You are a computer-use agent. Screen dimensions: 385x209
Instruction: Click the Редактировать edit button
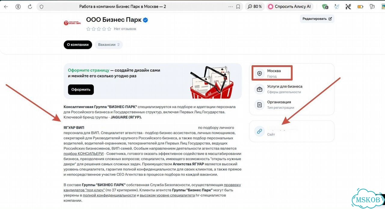[x=317, y=19]
